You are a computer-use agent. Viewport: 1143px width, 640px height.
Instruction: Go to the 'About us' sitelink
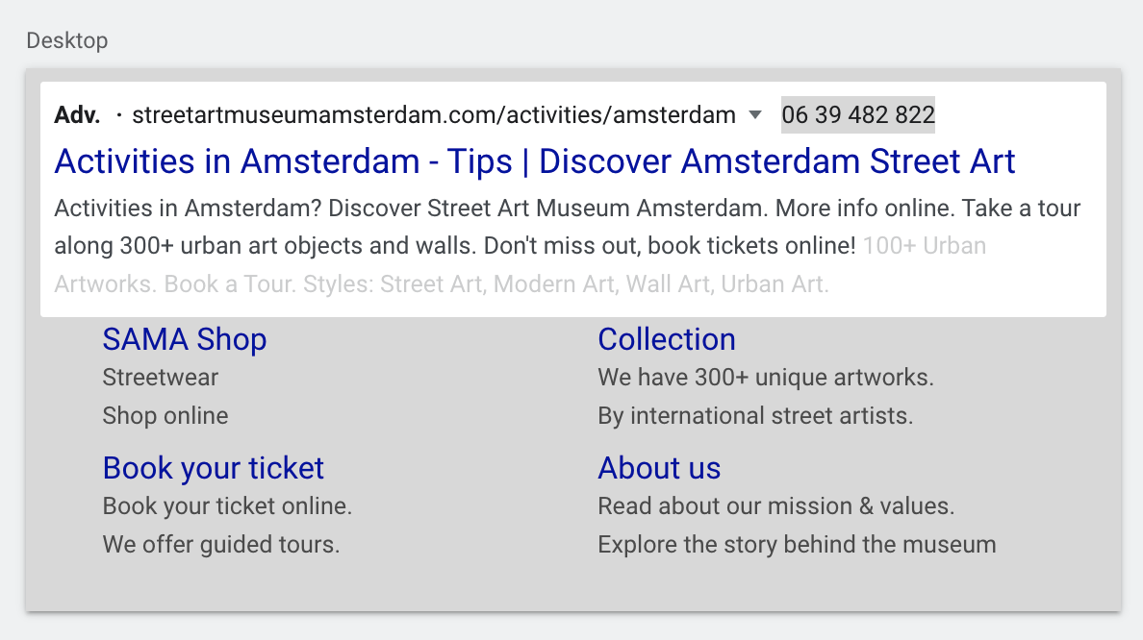point(659,468)
